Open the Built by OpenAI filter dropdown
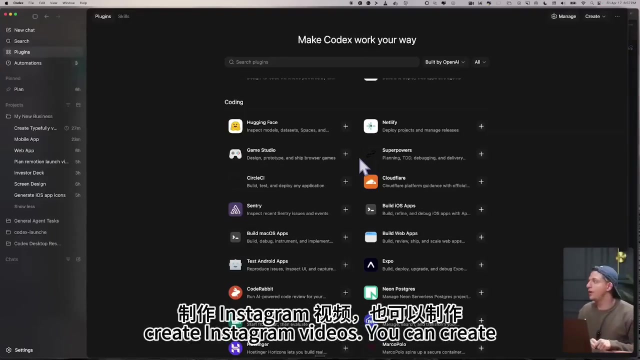The image size is (640, 360). (x=445, y=62)
